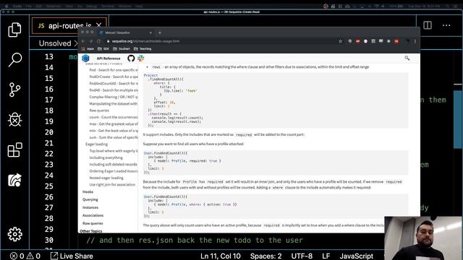The height and width of the screenshot is (260, 463).
Task: Change the LF end of line sequence
Action: pyautogui.click(x=326, y=256)
